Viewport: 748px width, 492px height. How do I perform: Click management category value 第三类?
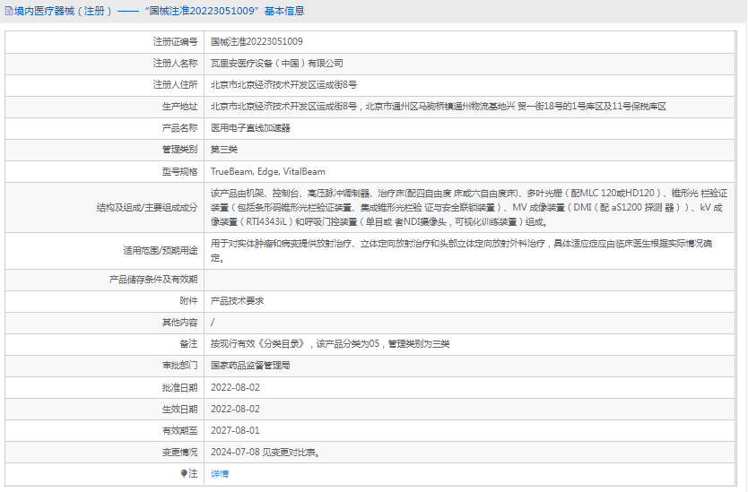(x=223, y=150)
